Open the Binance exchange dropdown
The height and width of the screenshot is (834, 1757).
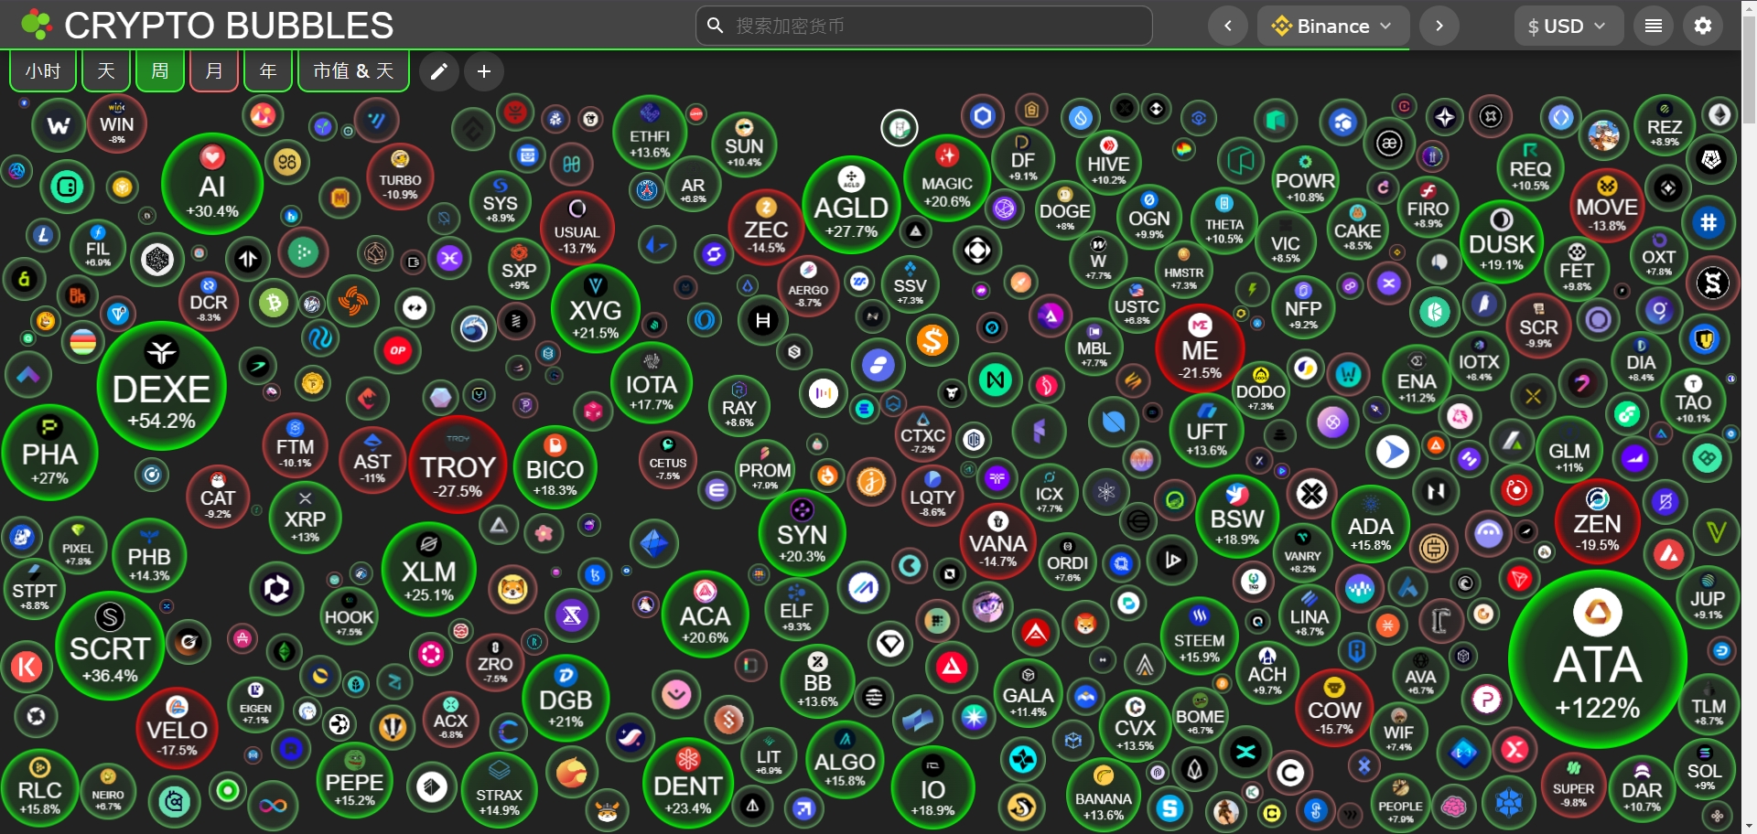coord(1334,26)
